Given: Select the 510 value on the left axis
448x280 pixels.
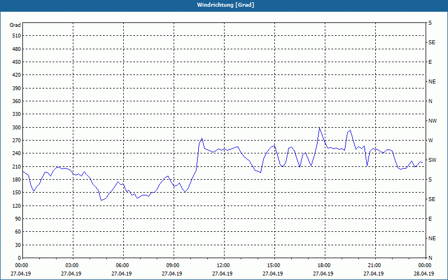Looking at the screenshot, I should pyautogui.click(x=17, y=36).
